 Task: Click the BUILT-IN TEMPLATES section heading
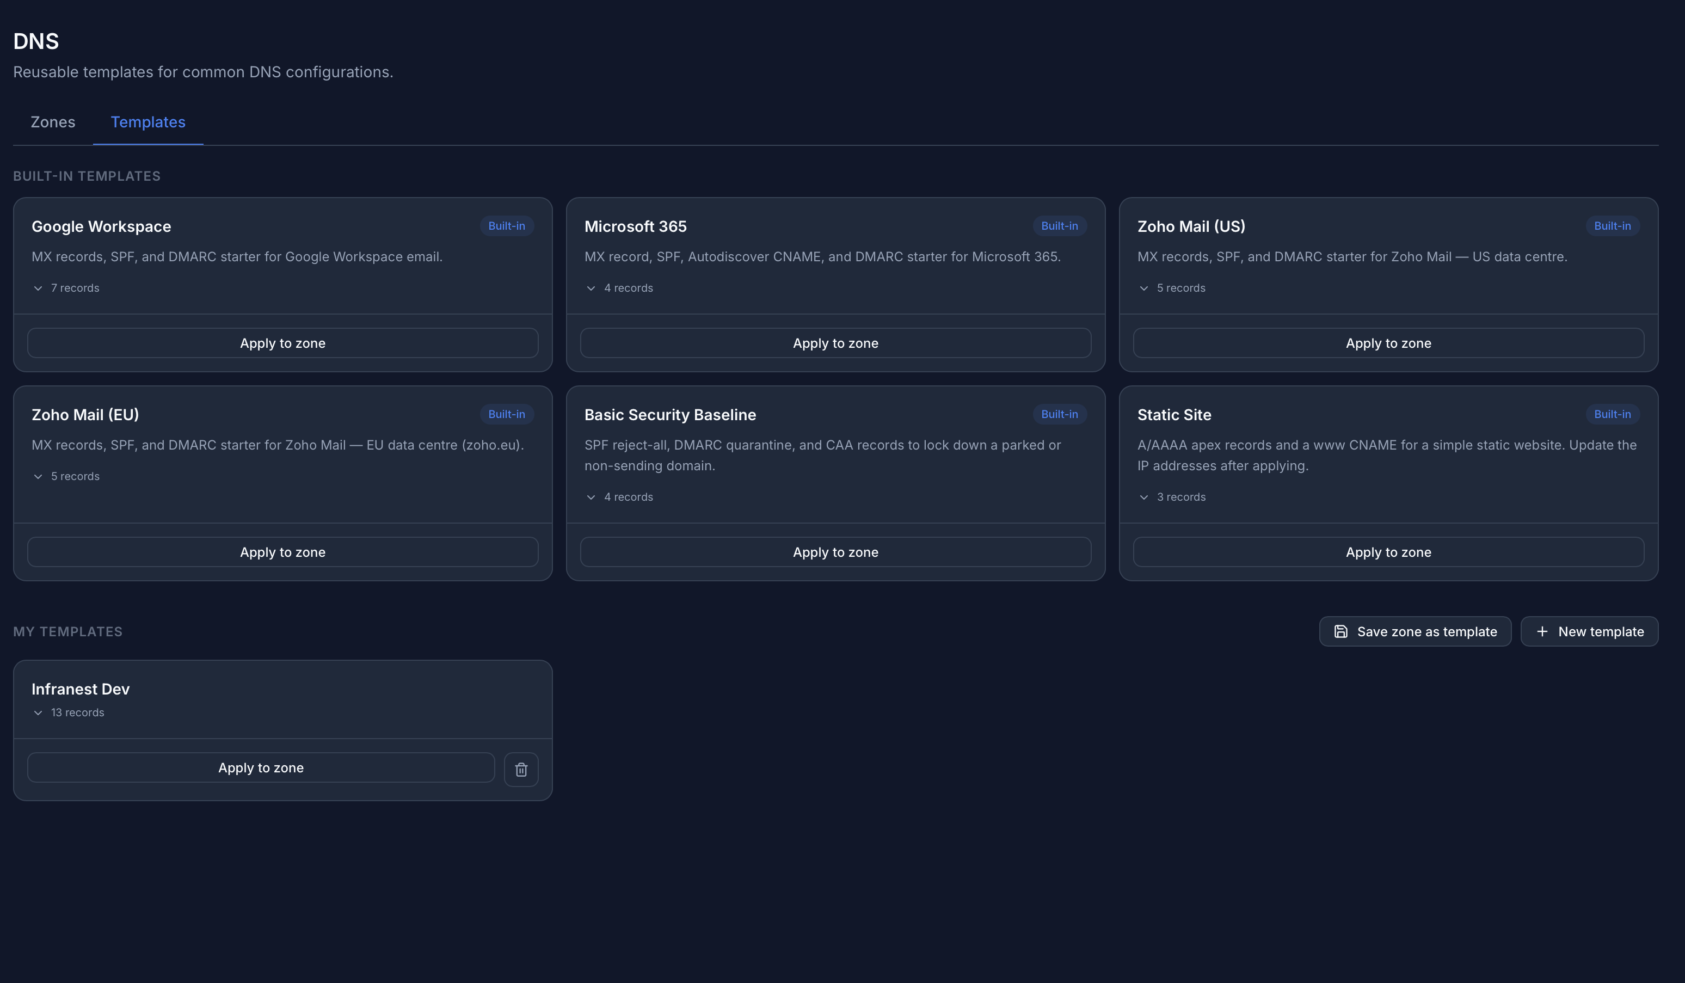pos(87,176)
